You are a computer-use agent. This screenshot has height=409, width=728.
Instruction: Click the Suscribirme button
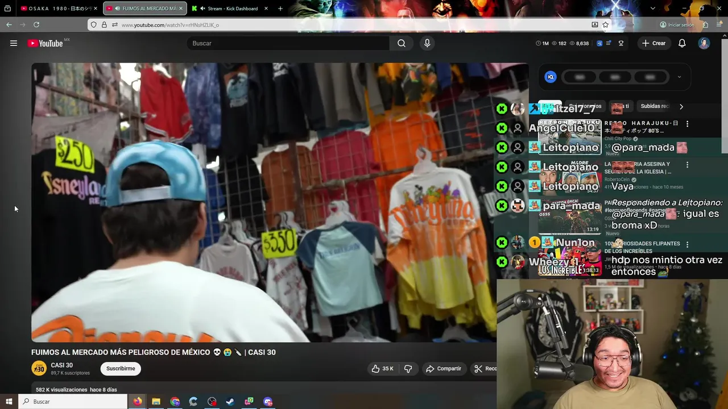pyautogui.click(x=121, y=369)
